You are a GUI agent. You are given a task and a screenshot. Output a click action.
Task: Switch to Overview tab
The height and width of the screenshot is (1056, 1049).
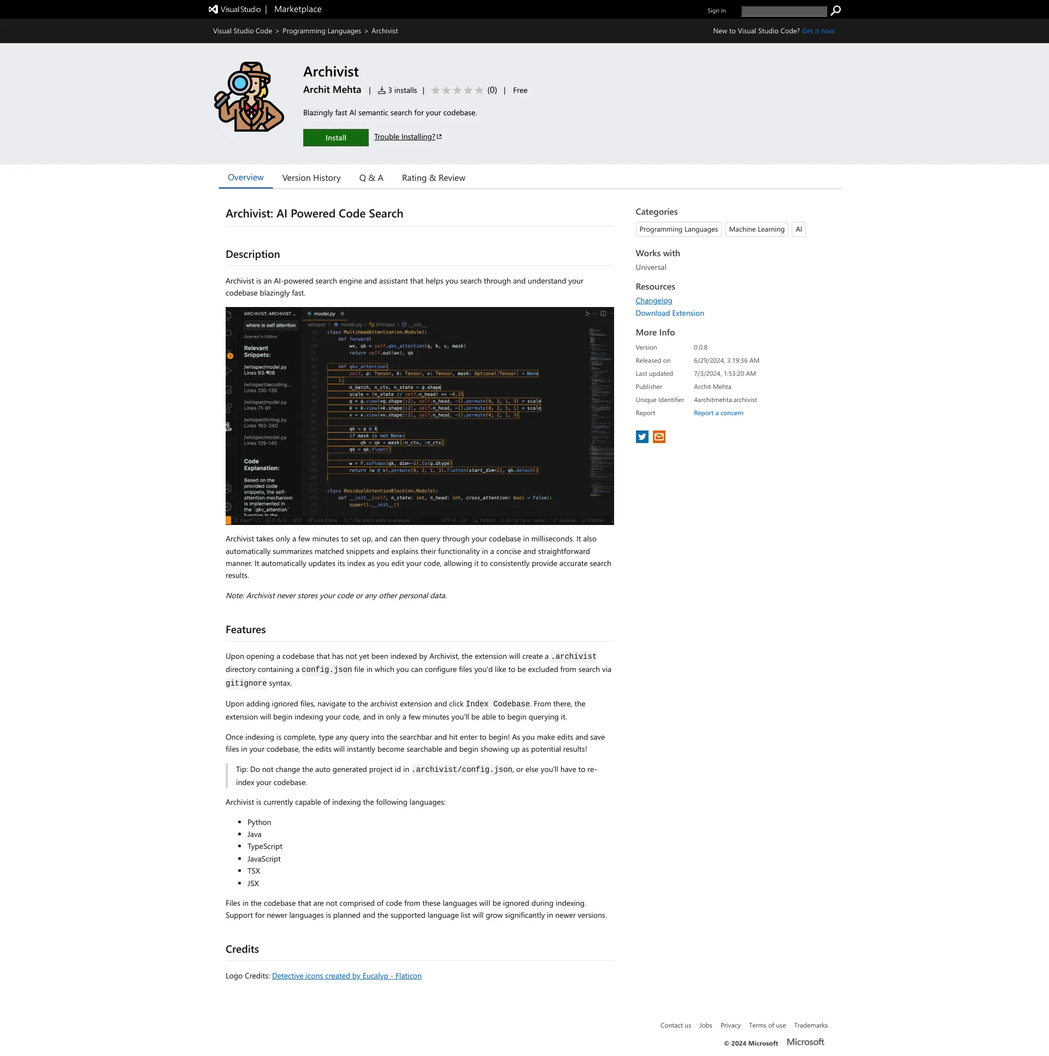pyautogui.click(x=245, y=178)
